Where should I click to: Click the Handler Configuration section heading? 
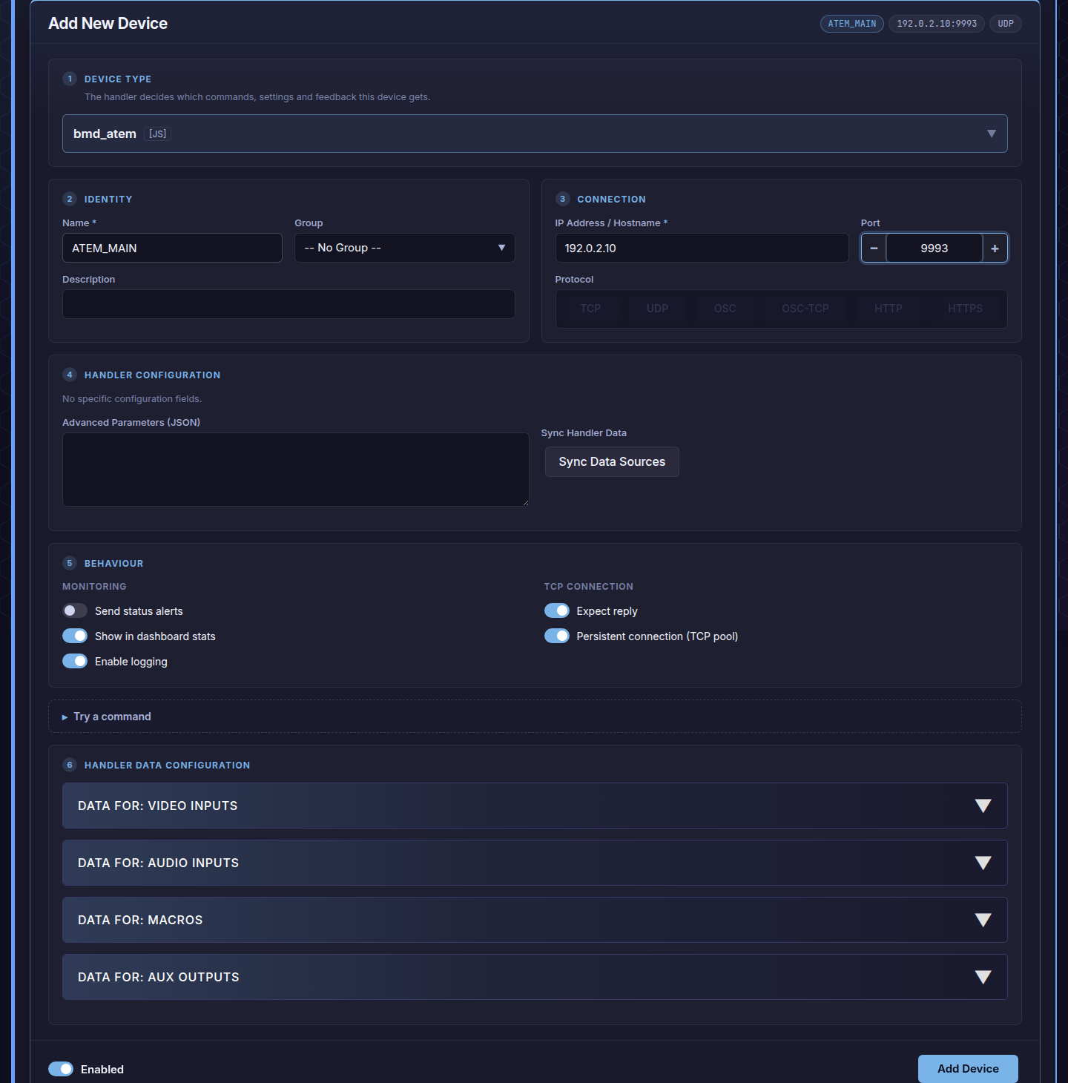coord(152,375)
